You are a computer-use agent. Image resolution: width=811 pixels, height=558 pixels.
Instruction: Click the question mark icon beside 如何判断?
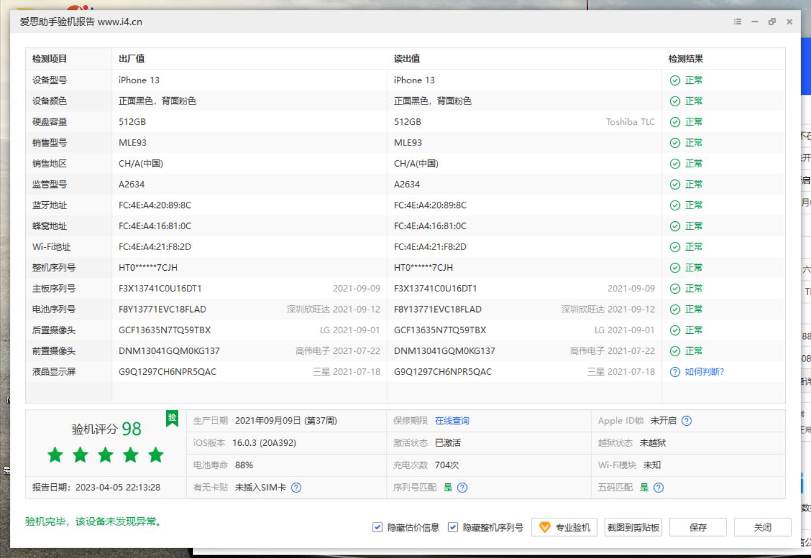(x=675, y=372)
